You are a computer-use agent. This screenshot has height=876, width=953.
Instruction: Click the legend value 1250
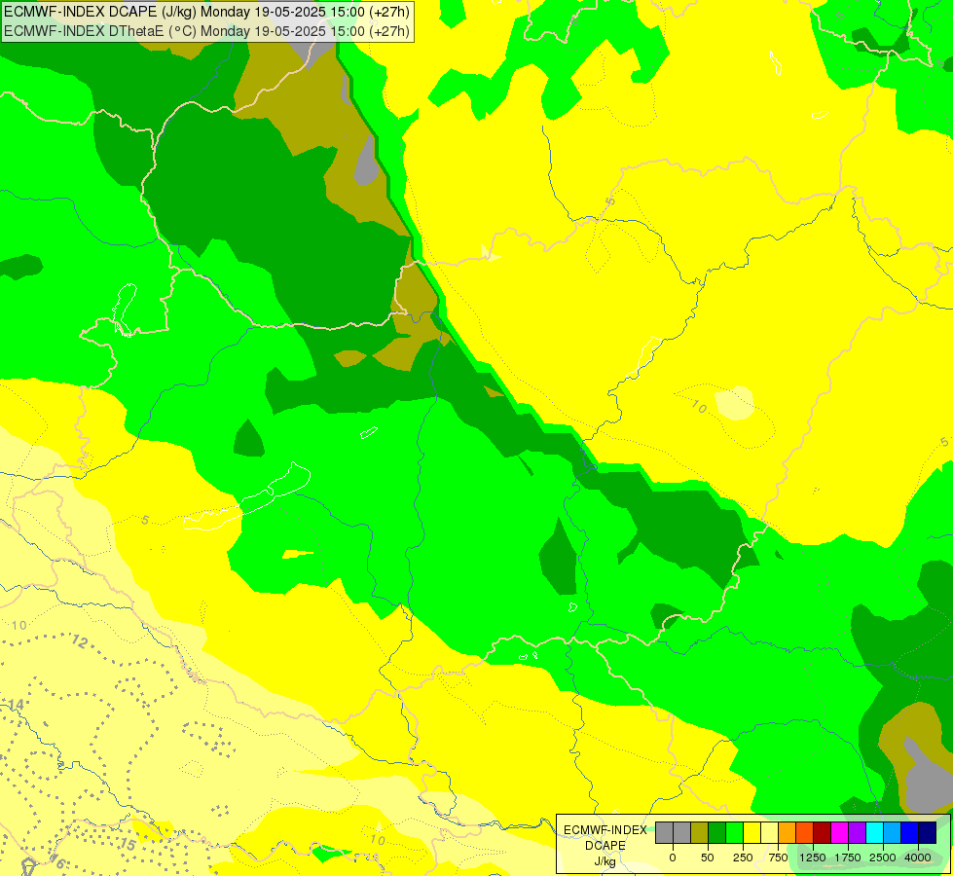point(813,858)
